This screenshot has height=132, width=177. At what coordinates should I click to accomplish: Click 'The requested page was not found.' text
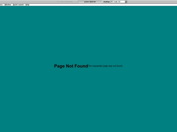tap(105, 66)
